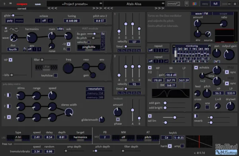Click the keytrack curve graph

[199, 142]
